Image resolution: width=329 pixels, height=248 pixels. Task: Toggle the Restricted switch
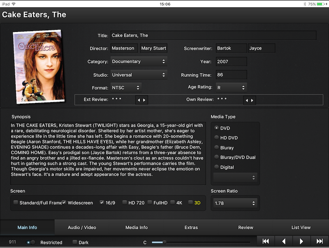[x=31, y=242]
